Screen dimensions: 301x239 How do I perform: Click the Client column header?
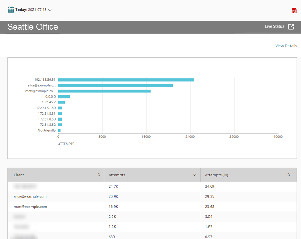tap(19, 175)
